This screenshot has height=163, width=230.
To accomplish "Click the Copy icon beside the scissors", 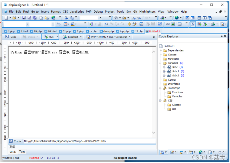I will click(72, 18).
